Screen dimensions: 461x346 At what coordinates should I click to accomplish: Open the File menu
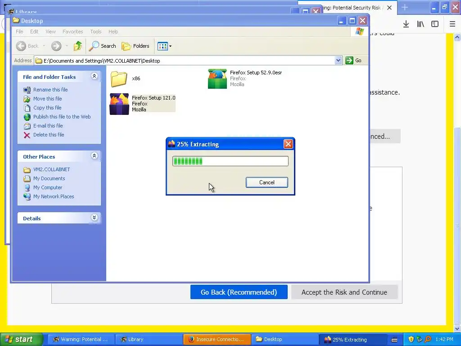pos(19,32)
